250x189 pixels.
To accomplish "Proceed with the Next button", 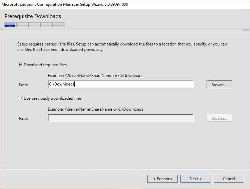I will tap(195, 178).
